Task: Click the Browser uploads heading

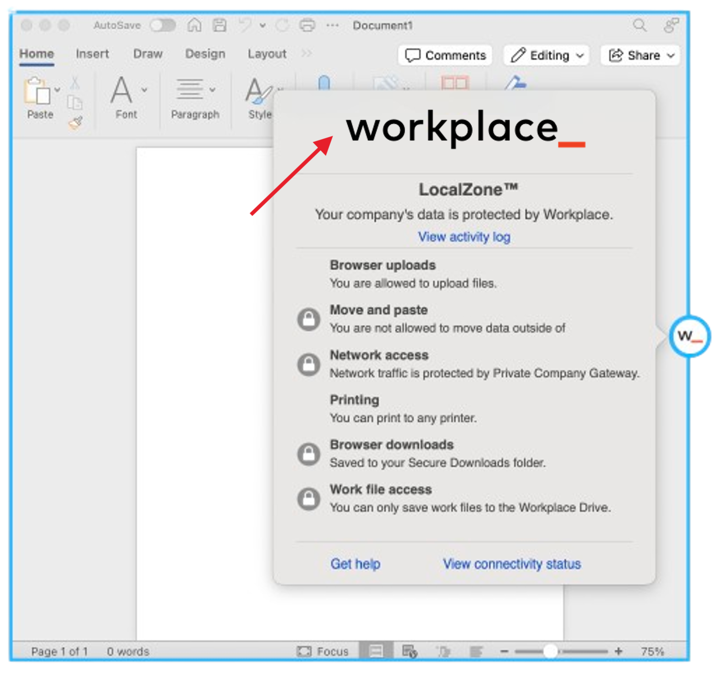Action: click(x=383, y=265)
